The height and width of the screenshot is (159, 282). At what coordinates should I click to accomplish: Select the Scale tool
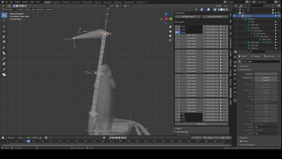tap(4, 37)
